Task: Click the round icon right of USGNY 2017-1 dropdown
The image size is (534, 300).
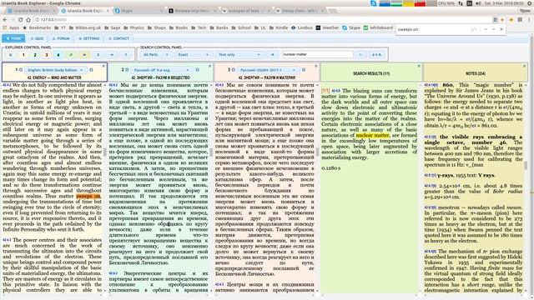Action: (x=304, y=70)
